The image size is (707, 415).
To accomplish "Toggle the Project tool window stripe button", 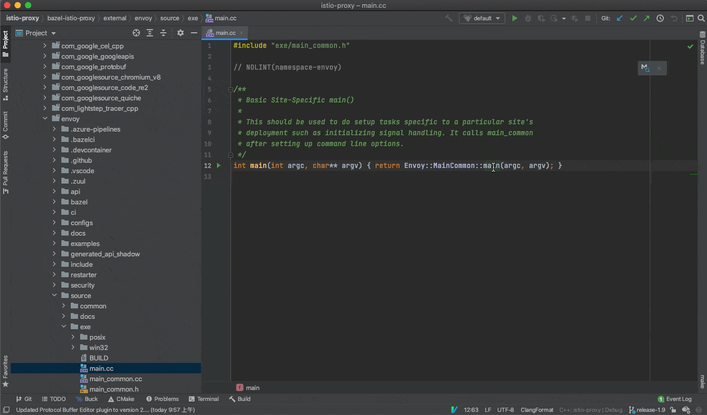I will click(5, 44).
